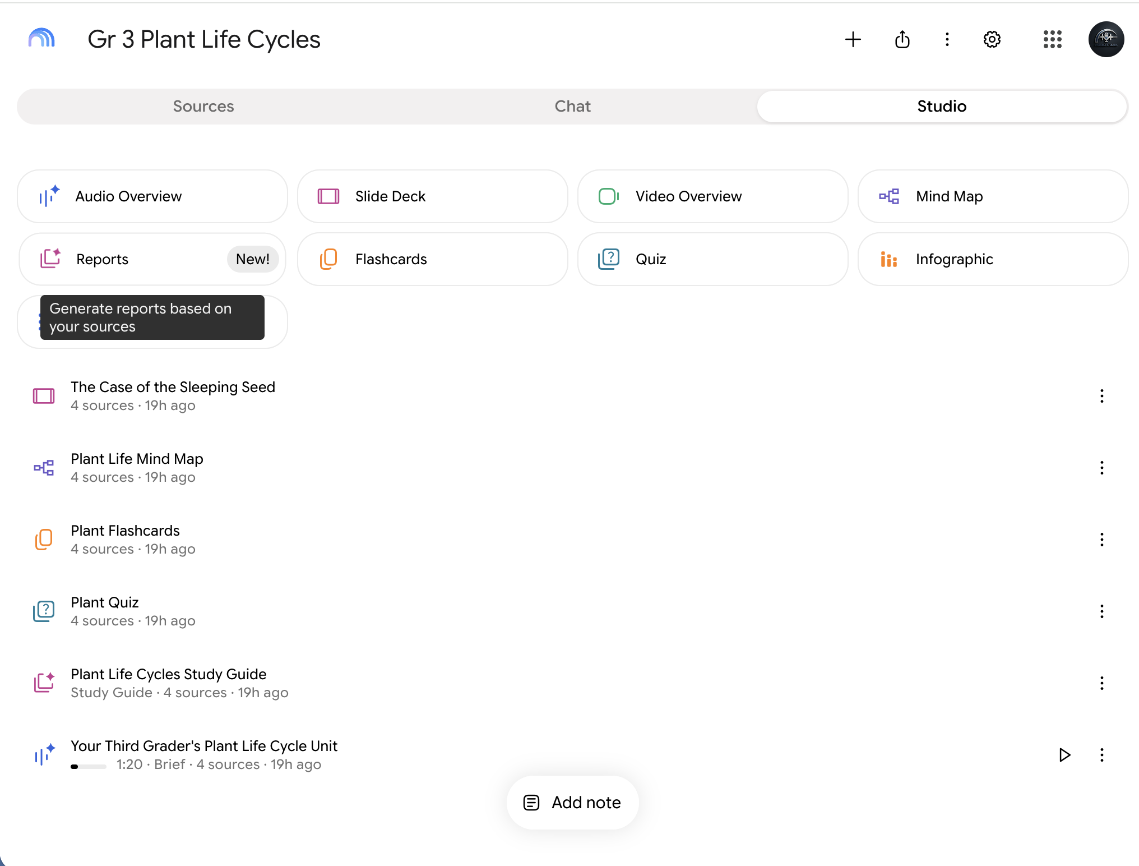This screenshot has height=866, width=1139.
Task: Click the audio icon beside Third Grader's Unit
Action: pos(45,754)
